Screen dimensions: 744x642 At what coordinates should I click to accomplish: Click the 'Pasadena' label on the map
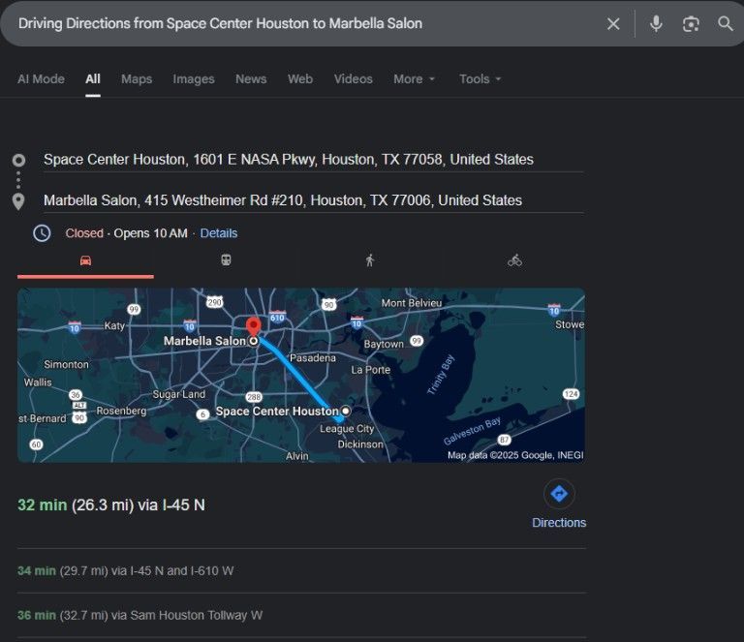313,358
